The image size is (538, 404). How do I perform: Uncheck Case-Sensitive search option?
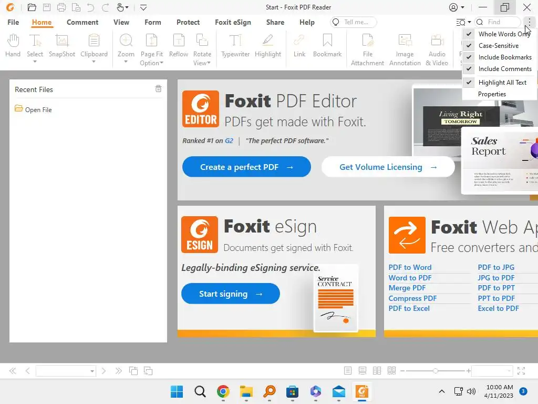(500, 46)
